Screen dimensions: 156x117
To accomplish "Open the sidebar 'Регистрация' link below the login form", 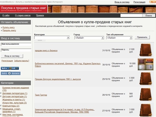I will tap(7, 61).
